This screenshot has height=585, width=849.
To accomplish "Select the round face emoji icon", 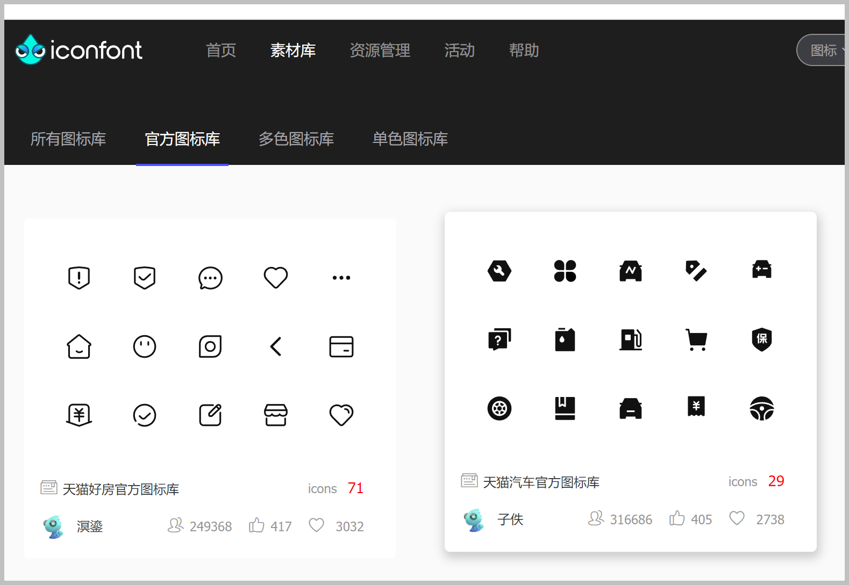I will (145, 346).
